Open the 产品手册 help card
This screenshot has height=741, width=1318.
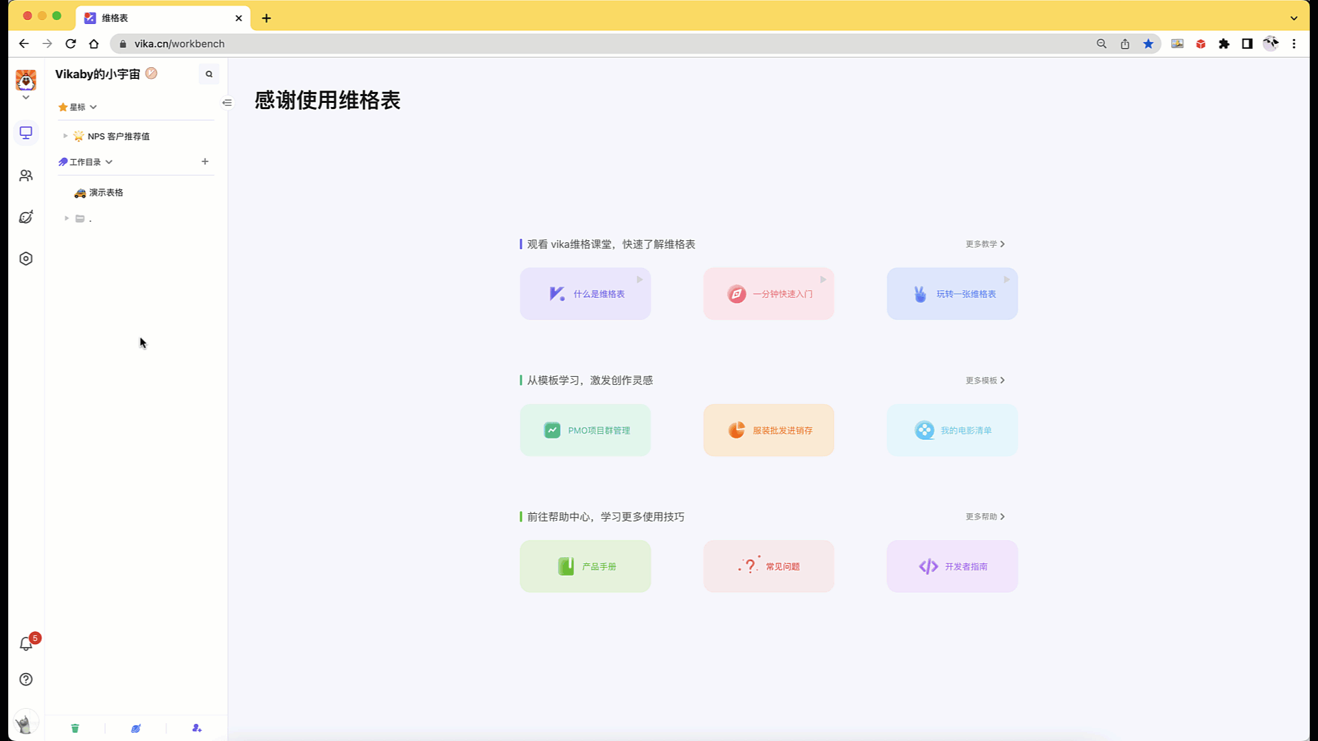click(x=585, y=566)
